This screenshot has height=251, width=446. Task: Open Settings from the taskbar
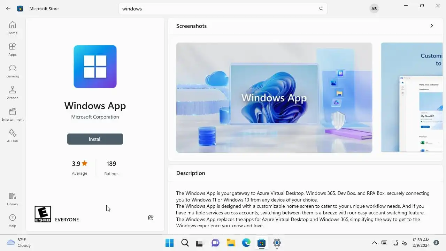pos(277,243)
